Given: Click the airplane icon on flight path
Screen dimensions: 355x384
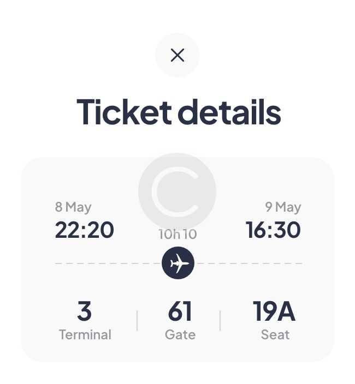Looking at the screenshot, I should pos(178,263).
